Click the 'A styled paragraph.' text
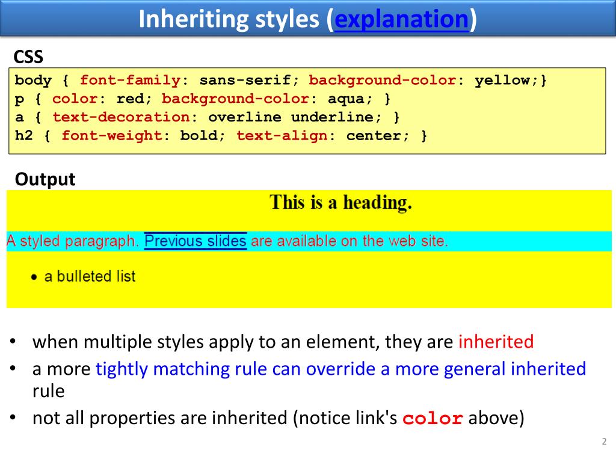Screen dimensions: 616x462 pyautogui.click(x=73, y=241)
